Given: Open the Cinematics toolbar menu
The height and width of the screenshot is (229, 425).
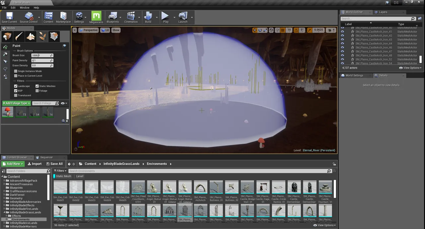Looking at the screenshot, I should [x=131, y=18].
